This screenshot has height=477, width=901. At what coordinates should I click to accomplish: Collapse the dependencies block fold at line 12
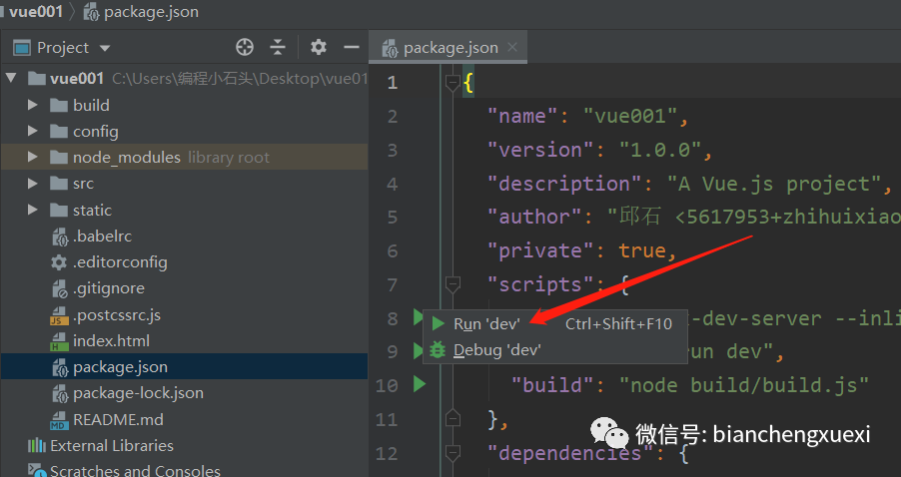pyautogui.click(x=452, y=453)
